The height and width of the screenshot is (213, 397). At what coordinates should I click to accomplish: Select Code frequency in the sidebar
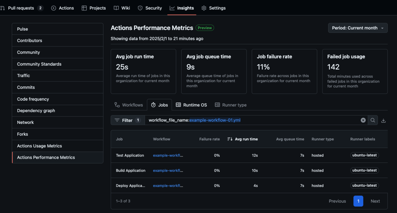point(58,99)
